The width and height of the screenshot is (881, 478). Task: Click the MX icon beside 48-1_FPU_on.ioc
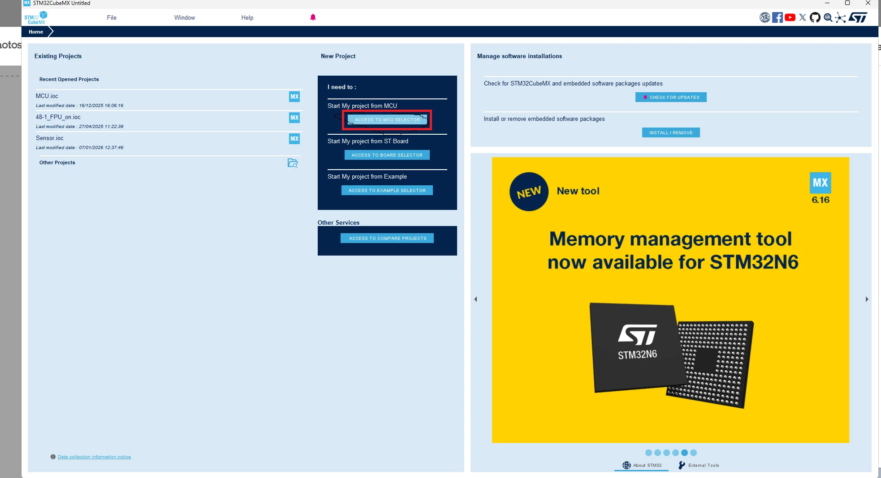coord(294,118)
